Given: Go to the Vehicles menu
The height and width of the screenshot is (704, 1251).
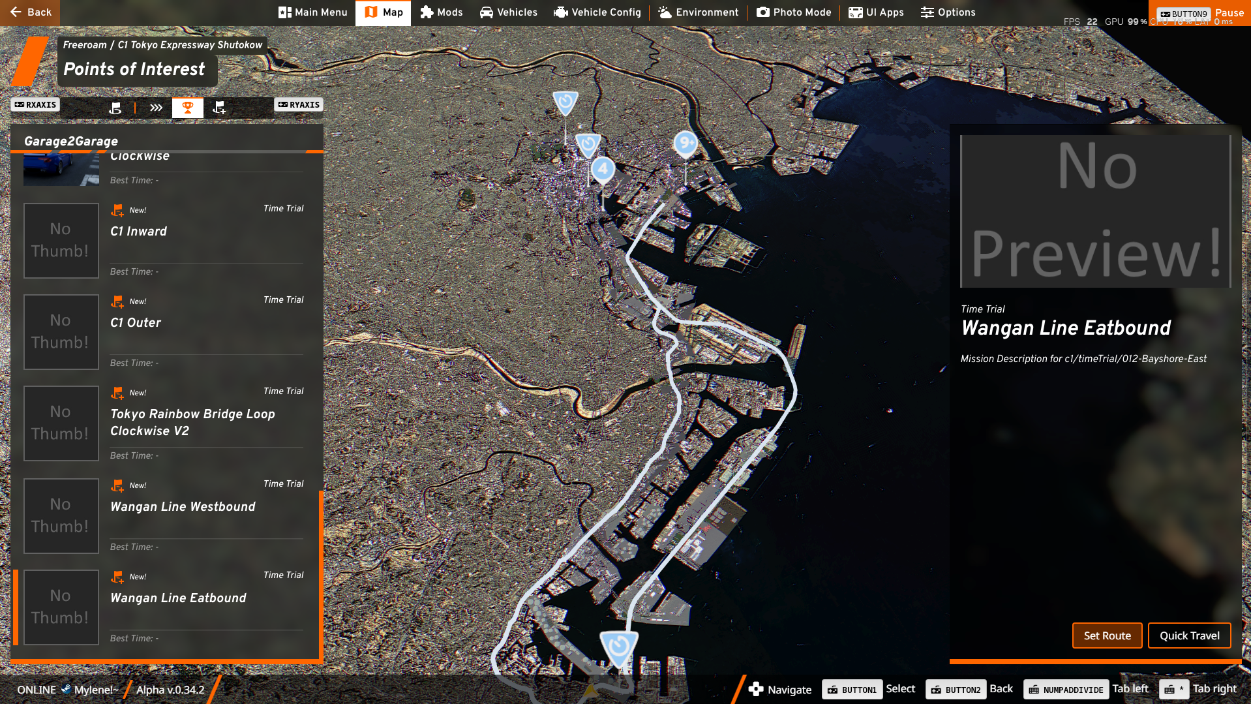Looking at the screenshot, I should [509, 12].
